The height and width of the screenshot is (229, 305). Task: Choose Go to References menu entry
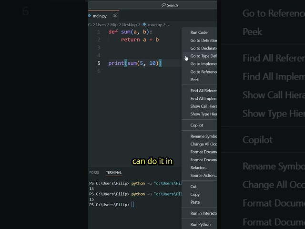(199, 72)
